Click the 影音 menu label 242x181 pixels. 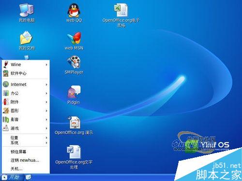(15, 119)
